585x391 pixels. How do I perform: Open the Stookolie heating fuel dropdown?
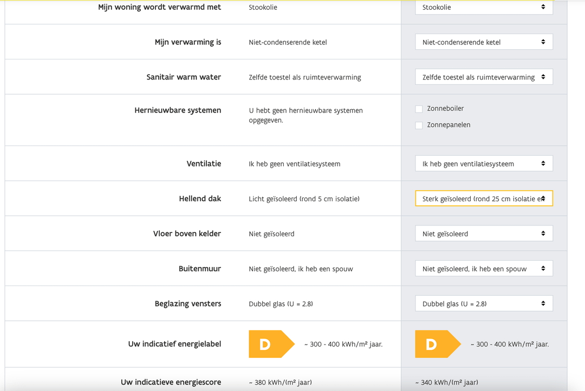(x=484, y=7)
